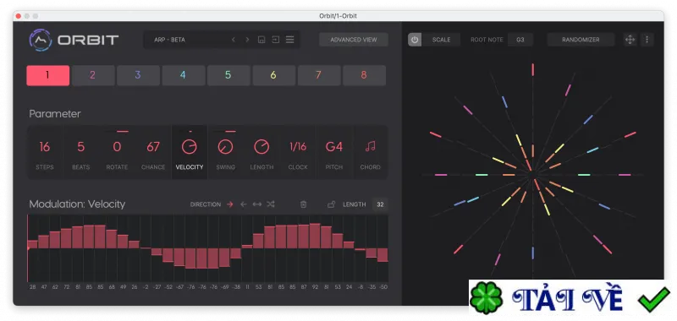Click the value label "24" under the graph

(x=349, y=287)
